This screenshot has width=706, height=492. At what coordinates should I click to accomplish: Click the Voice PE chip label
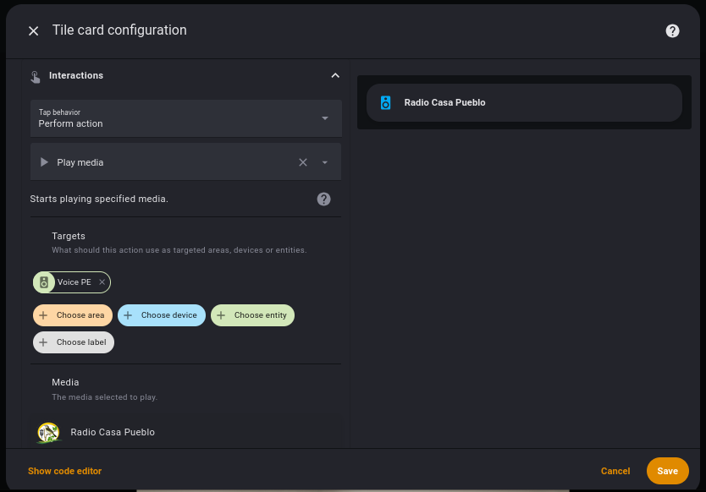tap(74, 282)
